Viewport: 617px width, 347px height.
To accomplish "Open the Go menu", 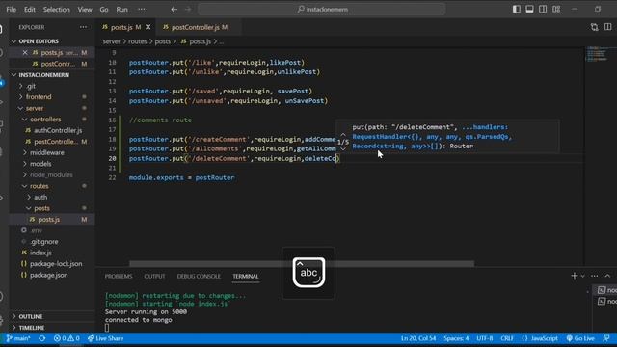I will click(104, 9).
